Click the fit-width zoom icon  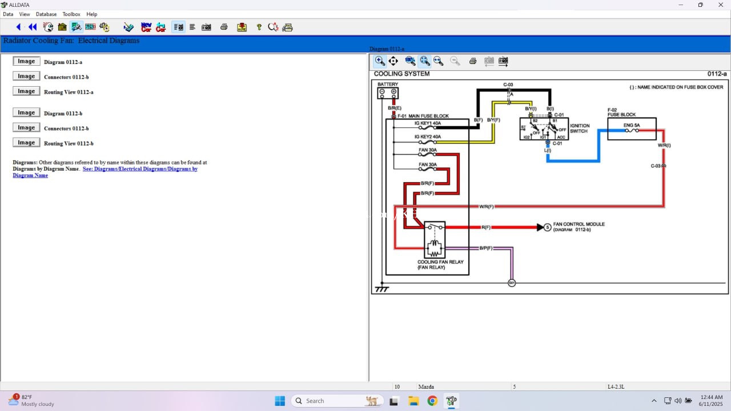click(438, 61)
